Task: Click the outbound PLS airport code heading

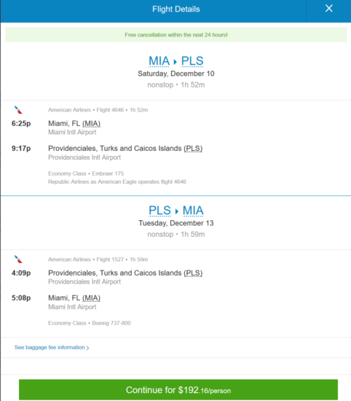Action: [192, 61]
